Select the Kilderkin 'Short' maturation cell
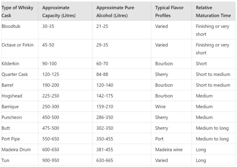237x167 pixels. [201, 63]
